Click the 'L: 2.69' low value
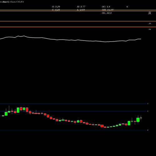Image resolution: width=156 pixels, height=156 pixels. tap(81, 10)
